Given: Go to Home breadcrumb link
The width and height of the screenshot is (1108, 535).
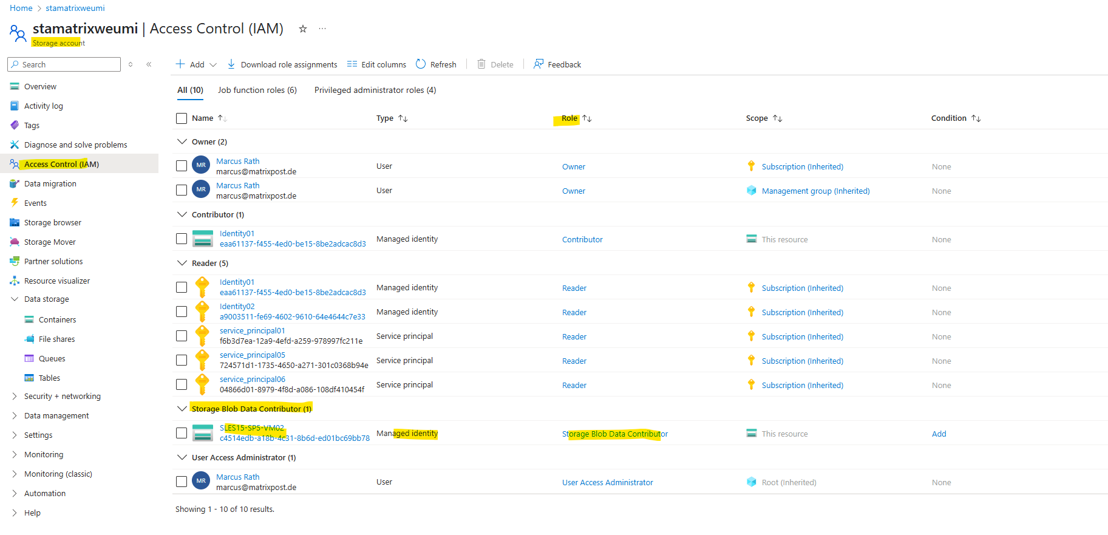Looking at the screenshot, I should pos(21,8).
